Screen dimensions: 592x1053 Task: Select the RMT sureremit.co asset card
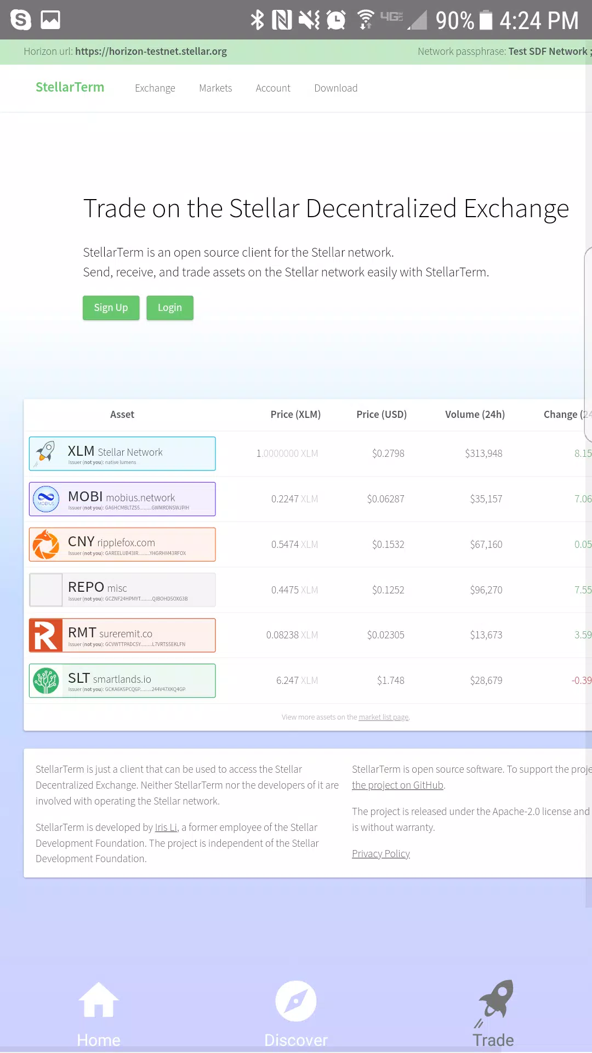pyautogui.click(x=122, y=635)
